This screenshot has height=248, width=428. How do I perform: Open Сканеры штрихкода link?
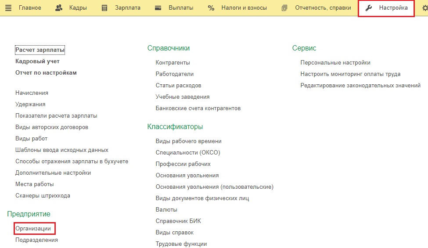pyautogui.click(x=43, y=196)
